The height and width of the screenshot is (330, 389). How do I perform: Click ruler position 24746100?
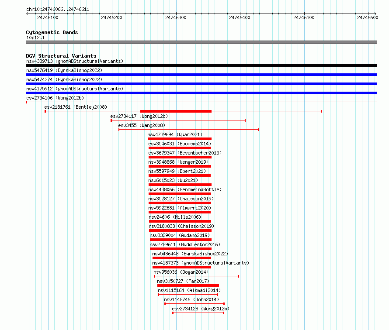(48, 17)
